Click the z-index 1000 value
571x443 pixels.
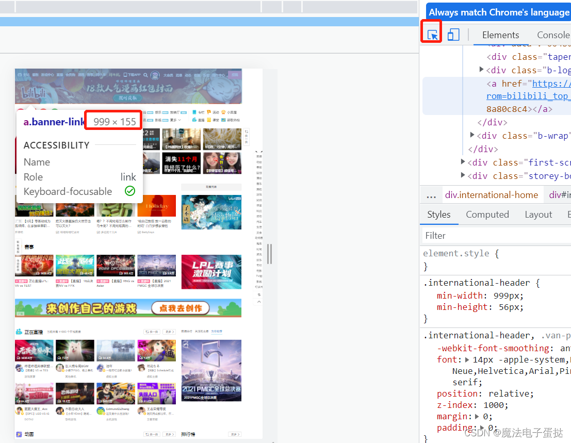(x=494, y=405)
